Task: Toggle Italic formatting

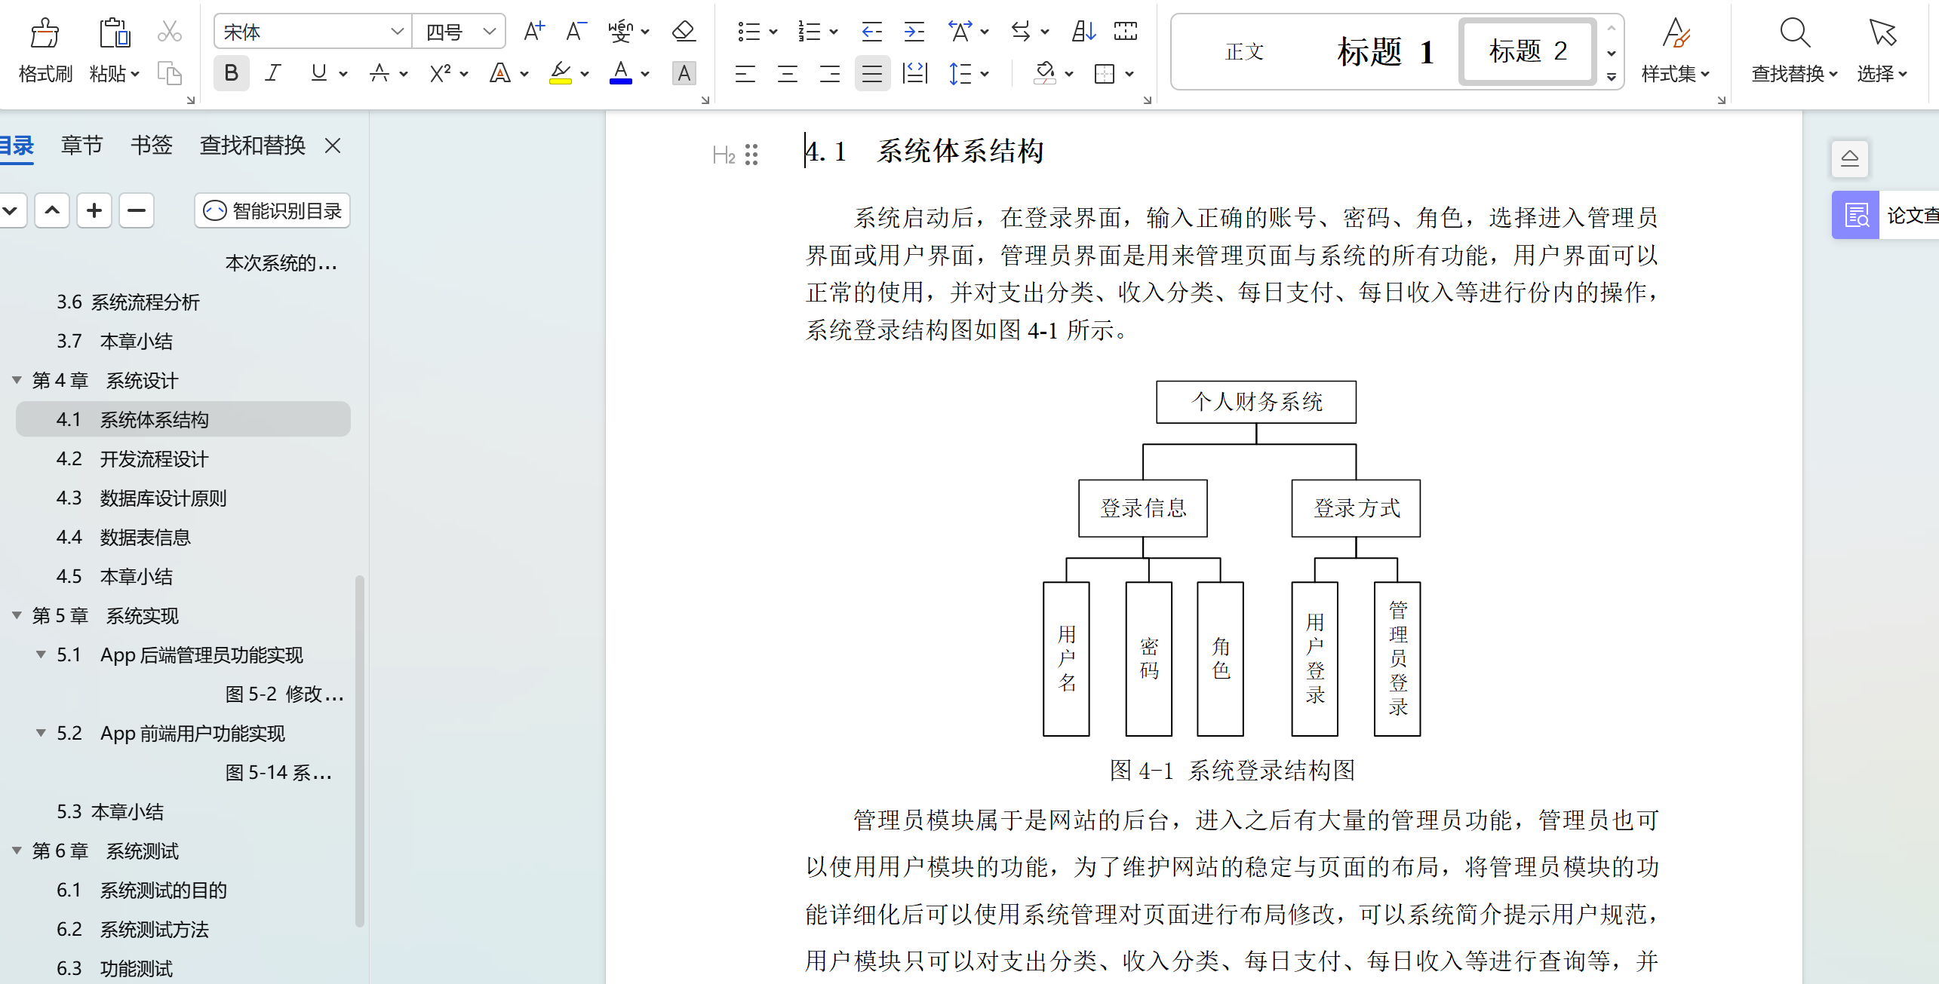Action: click(x=273, y=73)
